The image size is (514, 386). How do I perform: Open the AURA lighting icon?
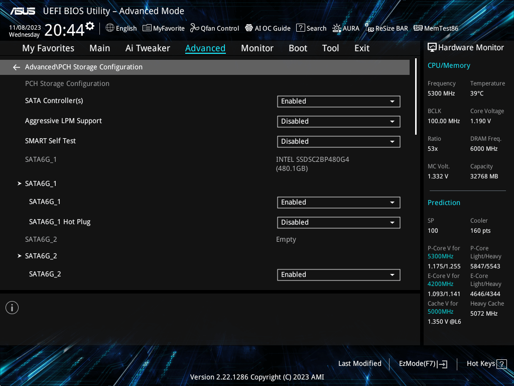click(337, 28)
